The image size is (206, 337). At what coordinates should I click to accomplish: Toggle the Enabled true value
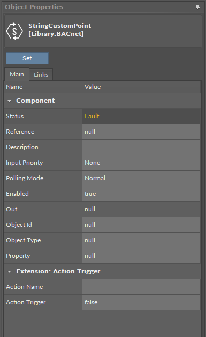coord(141,194)
